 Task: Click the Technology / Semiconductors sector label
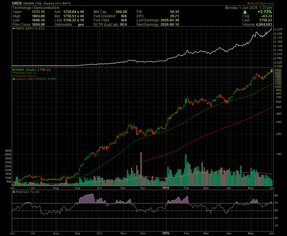tap(36, 8)
